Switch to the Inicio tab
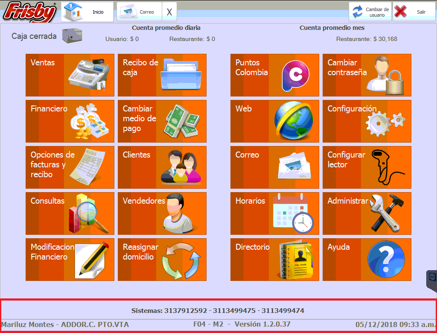Screen dimensions: 437x333 tap(87, 12)
